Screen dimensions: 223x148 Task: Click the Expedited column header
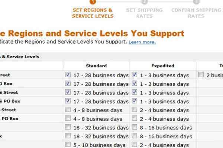coord(163,66)
